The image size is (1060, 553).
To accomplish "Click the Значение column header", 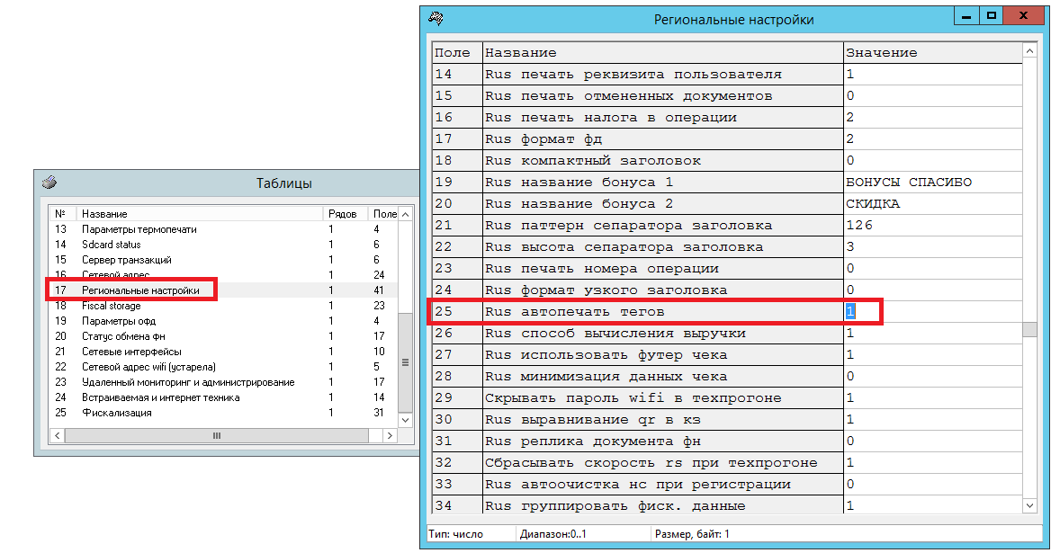I will [931, 53].
